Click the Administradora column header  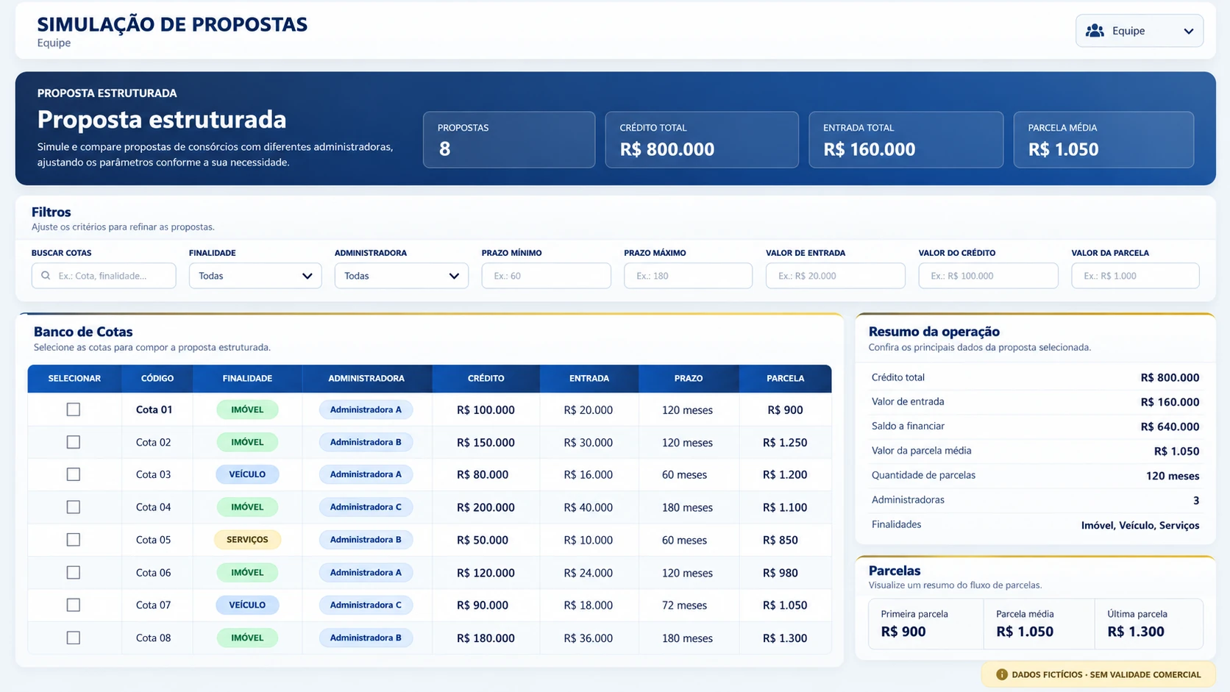(x=366, y=378)
